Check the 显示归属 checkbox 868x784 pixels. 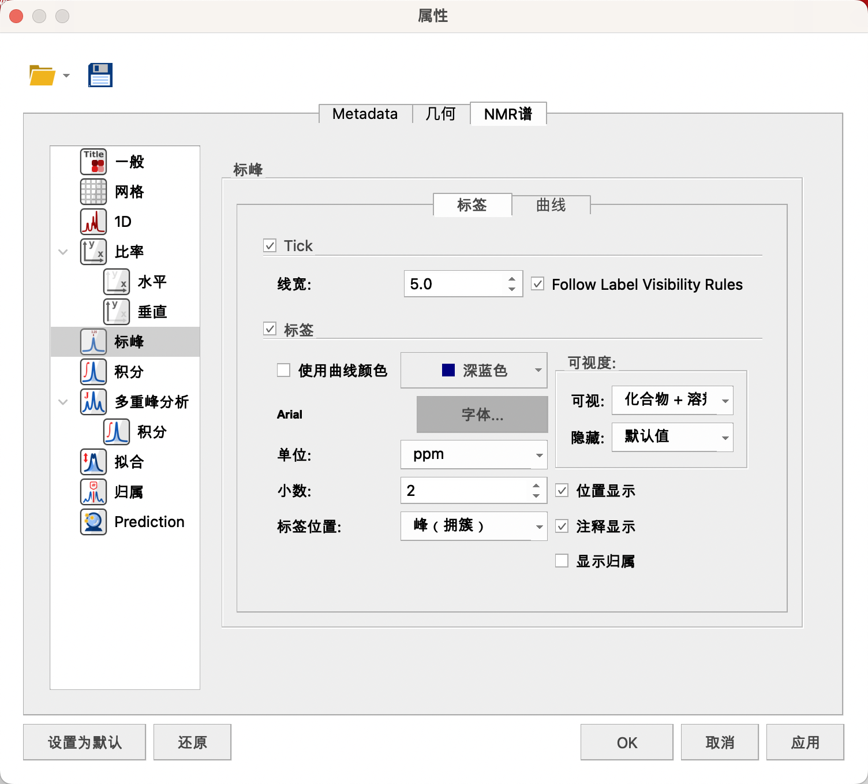(x=562, y=561)
